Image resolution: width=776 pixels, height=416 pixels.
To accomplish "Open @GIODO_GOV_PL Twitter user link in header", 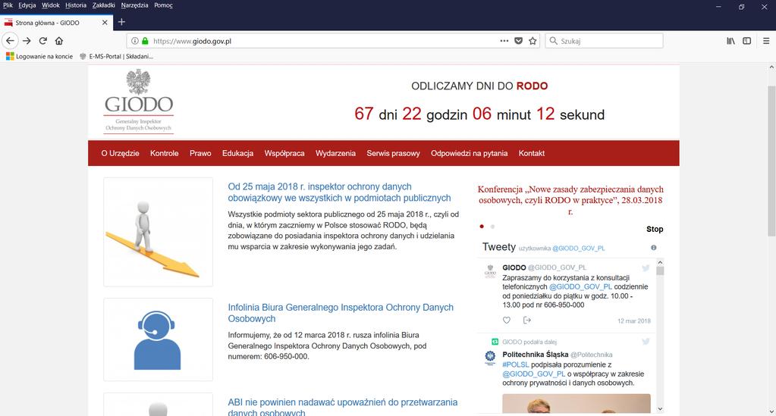I will tap(578, 249).
